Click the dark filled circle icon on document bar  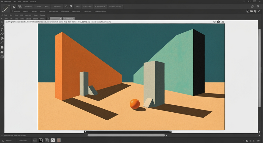point(218,22)
